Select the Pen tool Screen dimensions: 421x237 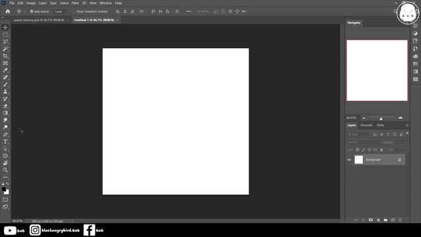pyautogui.click(x=5, y=134)
